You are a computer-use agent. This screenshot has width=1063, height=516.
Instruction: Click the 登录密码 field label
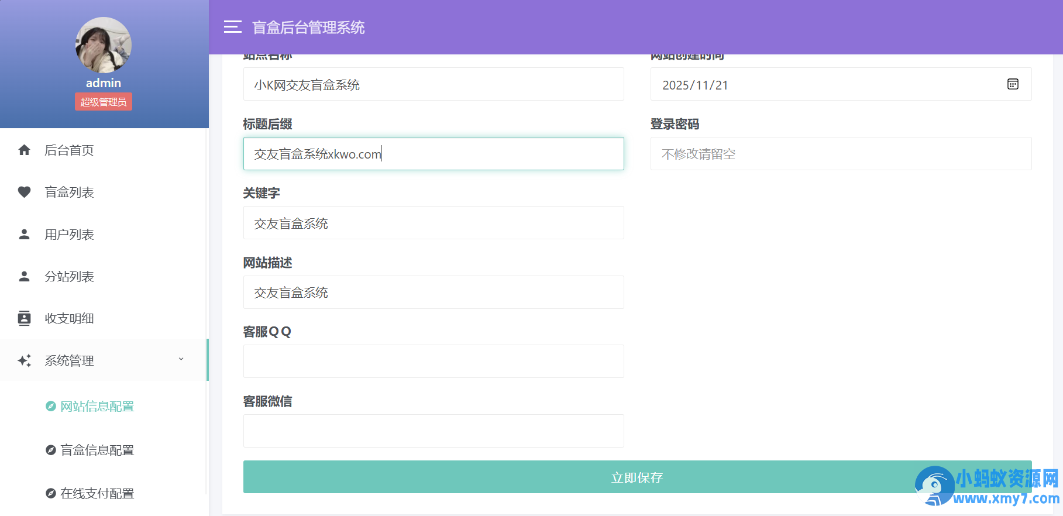[x=675, y=124]
